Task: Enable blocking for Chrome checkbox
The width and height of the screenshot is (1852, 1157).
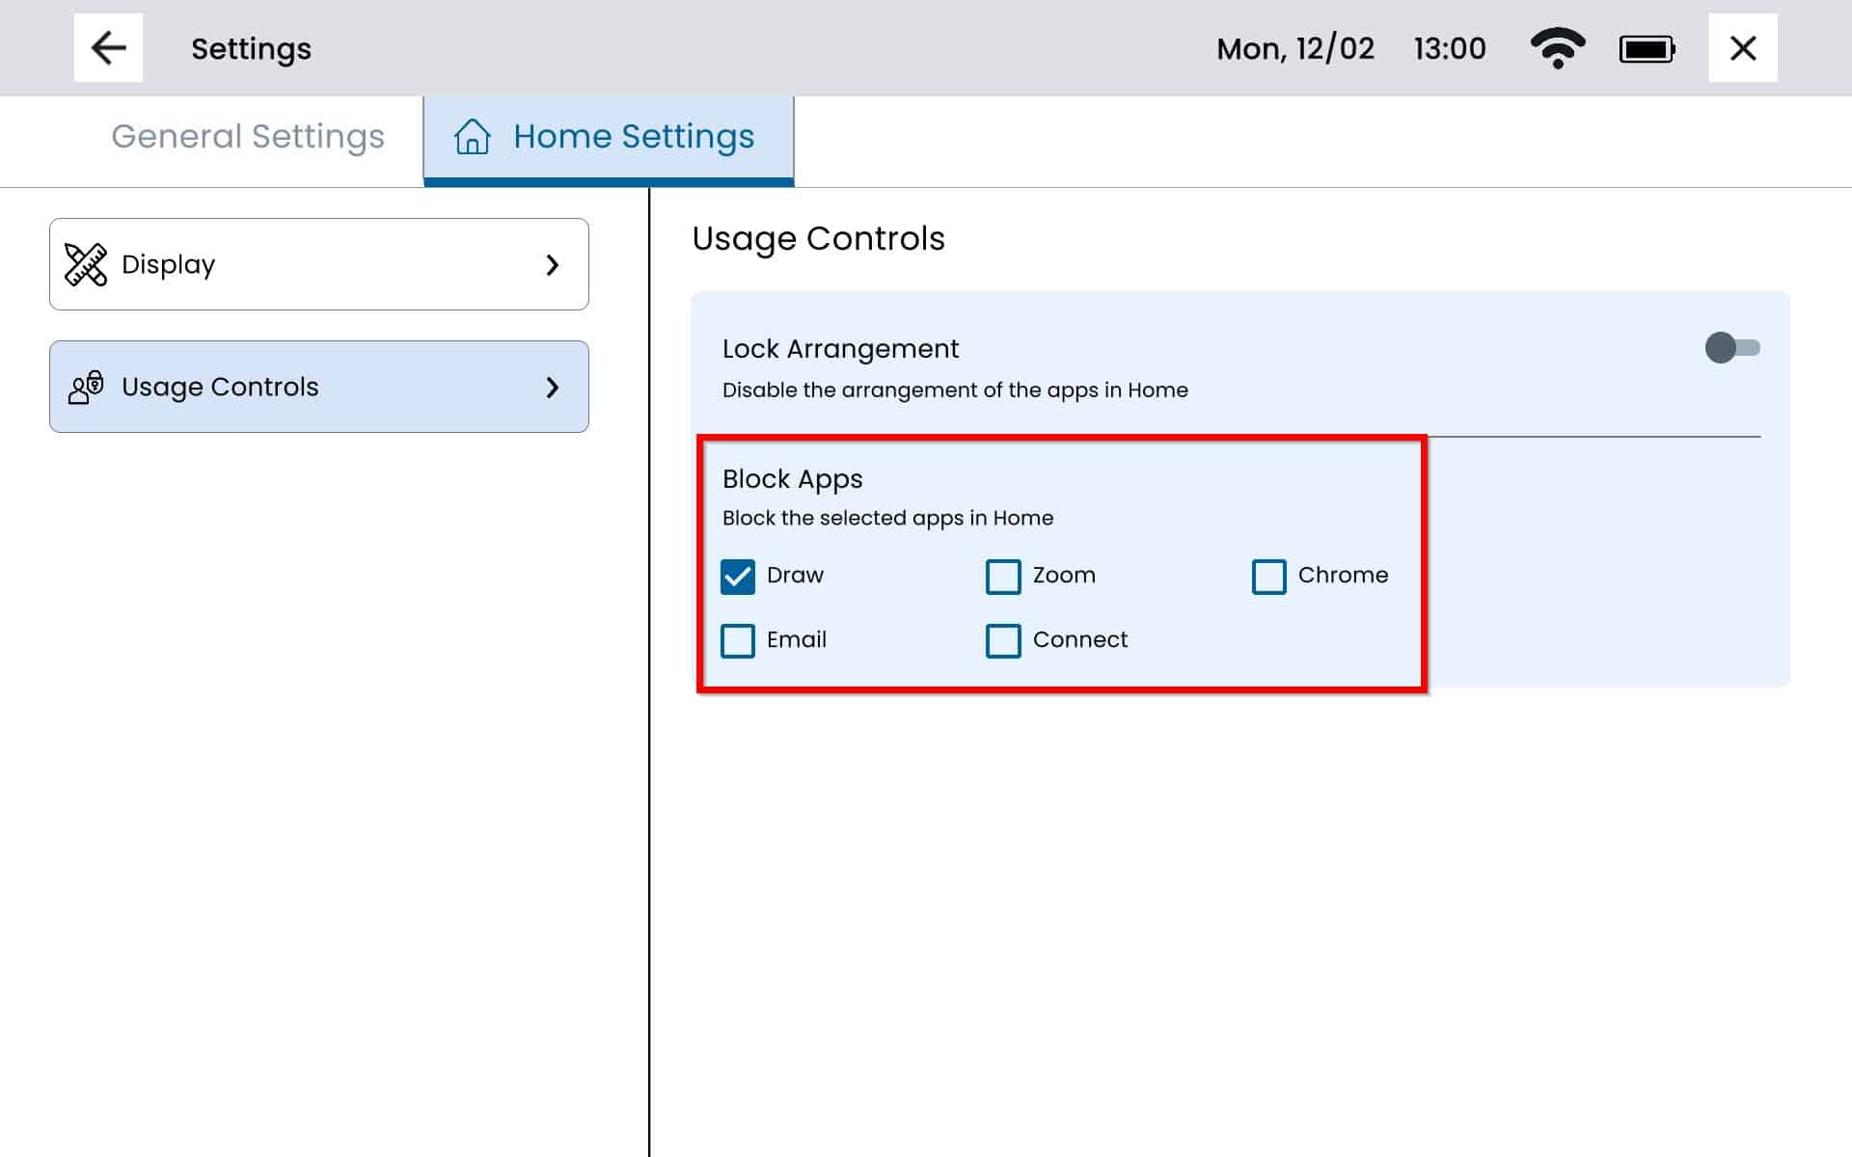Action: point(1268,577)
